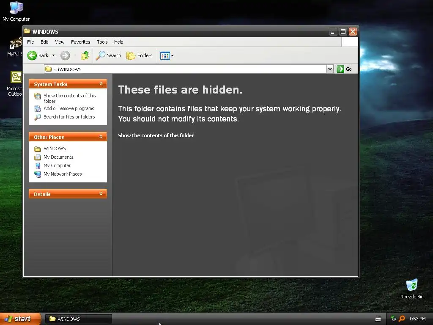433x325 pixels.
Task: Collapse the Other Places panel
Action: (101, 137)
